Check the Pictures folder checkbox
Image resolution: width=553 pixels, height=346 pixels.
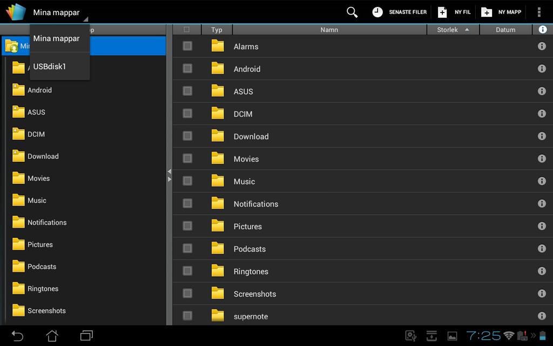tap(187, 226)
